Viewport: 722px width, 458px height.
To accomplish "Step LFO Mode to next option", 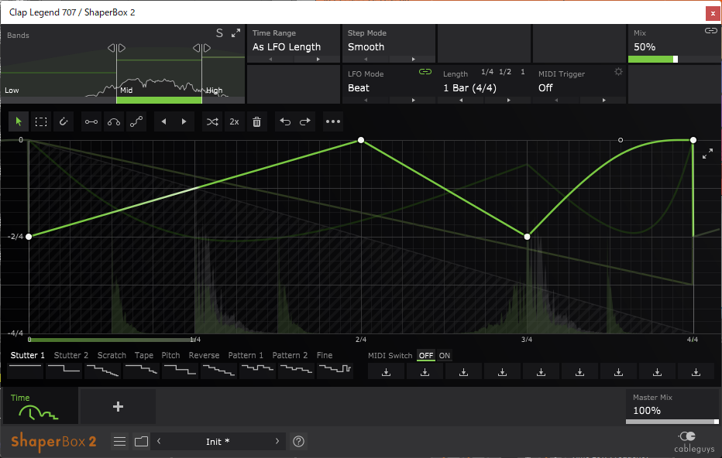I will (x=413, y=101).
